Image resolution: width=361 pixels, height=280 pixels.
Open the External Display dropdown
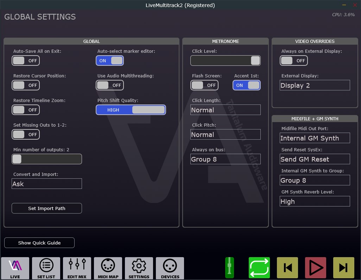click(315, 85)
